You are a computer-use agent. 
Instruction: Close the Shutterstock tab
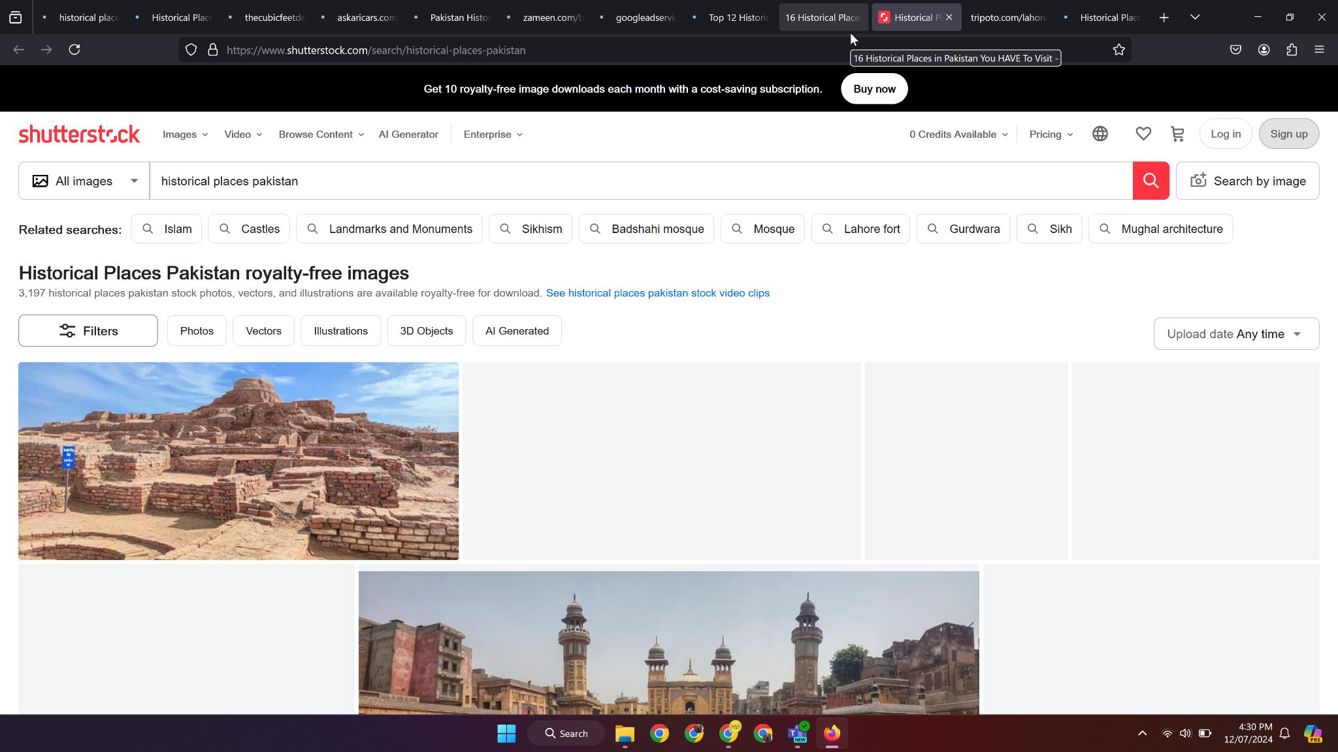[x=949, y=18]
